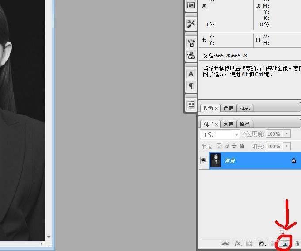Open the Paragraph panel pilcrow icon
Image resolution: width=301 pixels, height=251 pixels.
tap(191, 86)
